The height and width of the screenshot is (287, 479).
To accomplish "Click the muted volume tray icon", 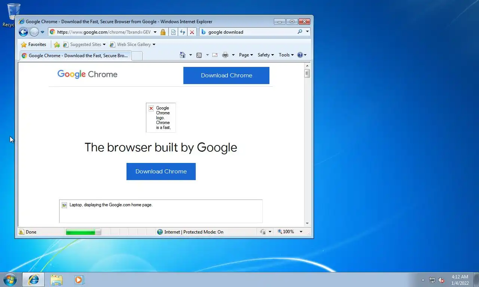I will (441, 280).
